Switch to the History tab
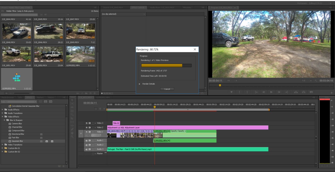Viewport: 335px width, 172px height. (x=51, y=98)
